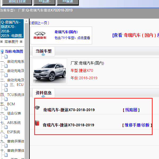This screenshot has width=159, height=159.
Task: Expand menu using the icon right of 菜单展开
Action: [21, 41]
